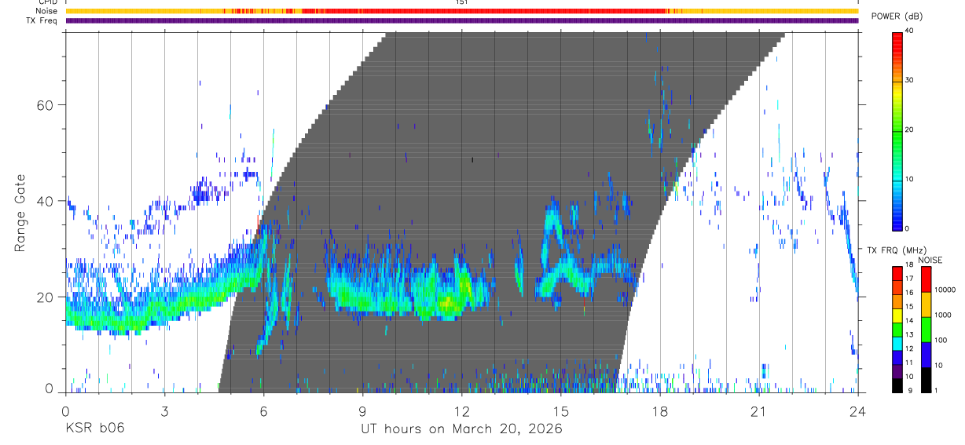Click the 6 tick on UT hours axis
This screenshot has height=445, width=965.
tap(263, 410)
